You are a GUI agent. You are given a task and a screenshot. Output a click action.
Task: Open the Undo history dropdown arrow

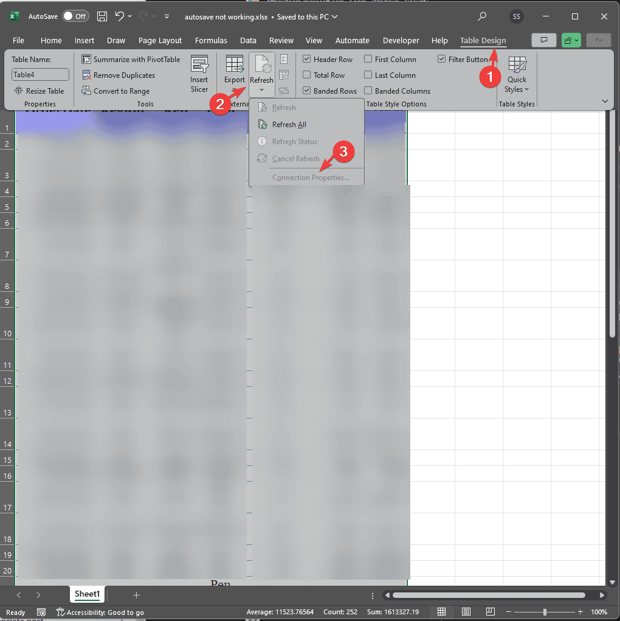[129, 16]
